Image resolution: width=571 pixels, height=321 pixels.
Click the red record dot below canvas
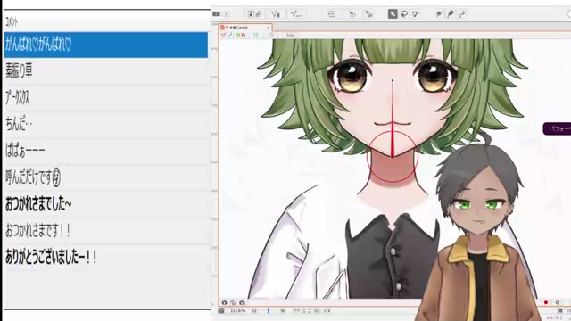545,302
